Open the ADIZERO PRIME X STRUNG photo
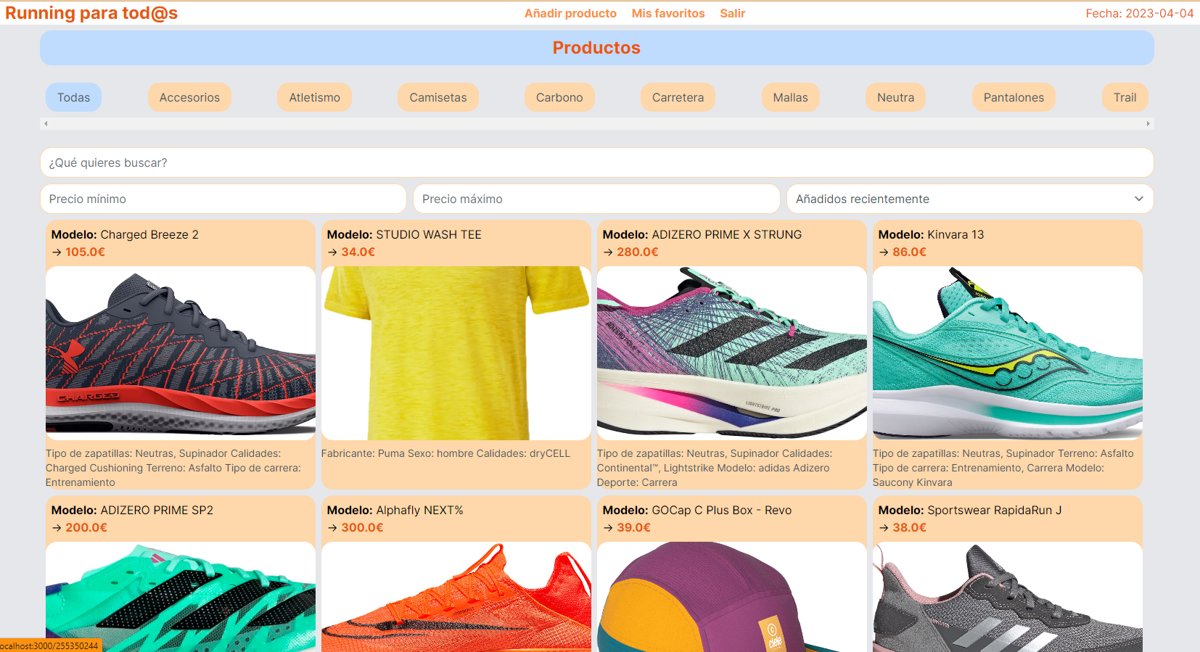 click(731, 352)
